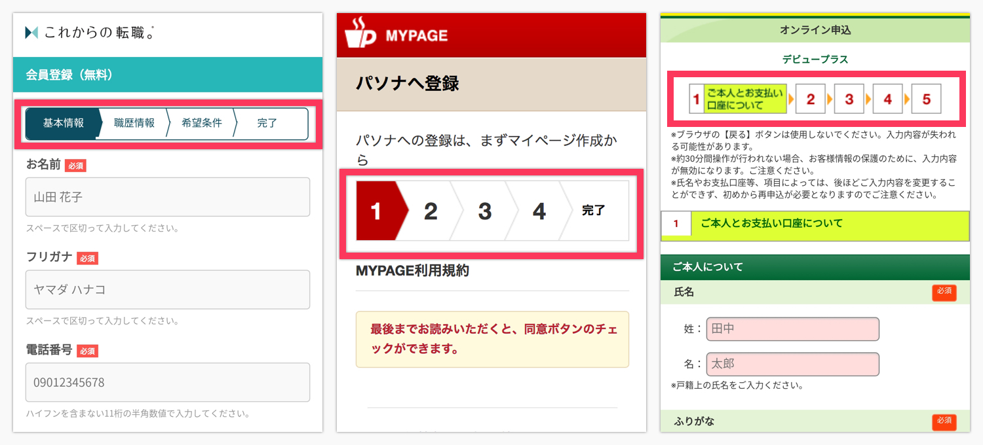Click the 必須 badge in the 氏名 row
Viewport: 983px width, 445px height.
point(944,293)
